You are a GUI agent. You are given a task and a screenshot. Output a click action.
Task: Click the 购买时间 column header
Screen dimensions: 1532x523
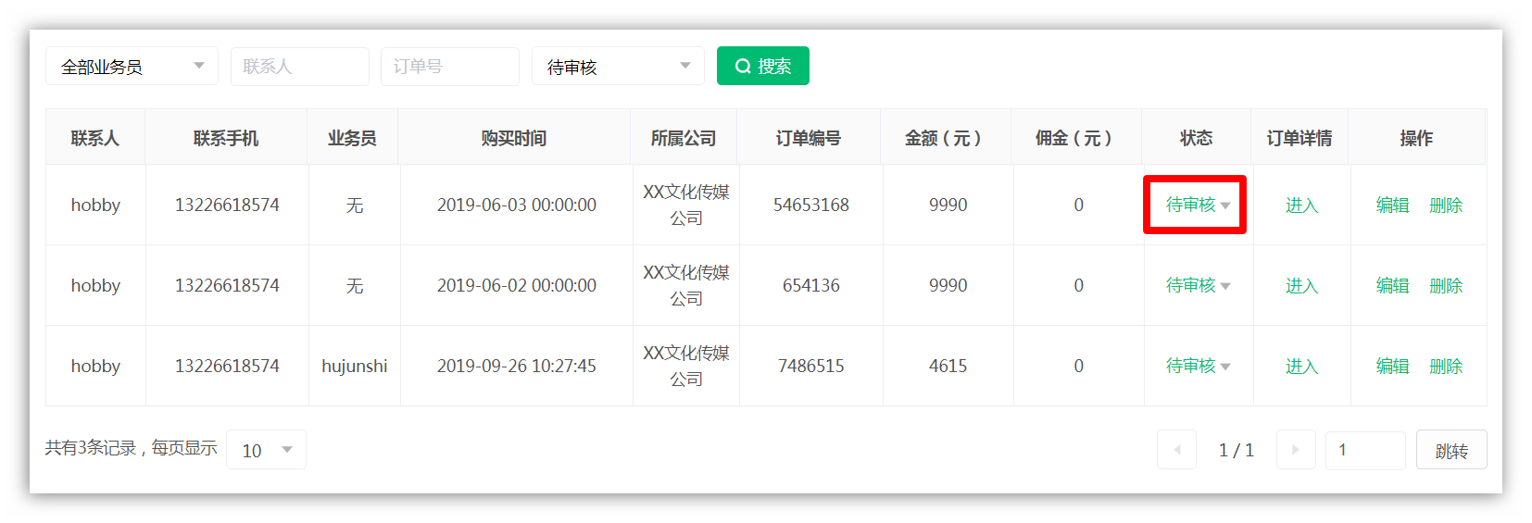click(x=514, y=138)
